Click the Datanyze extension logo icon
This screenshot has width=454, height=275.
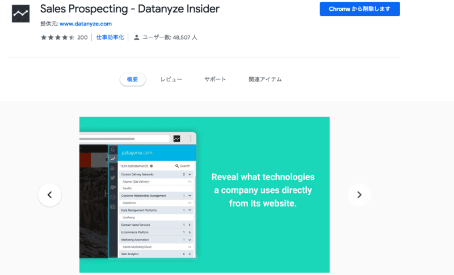[x=20, y=14]
